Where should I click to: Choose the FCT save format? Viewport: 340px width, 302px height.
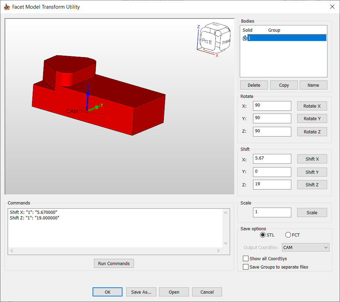point(288,235)
